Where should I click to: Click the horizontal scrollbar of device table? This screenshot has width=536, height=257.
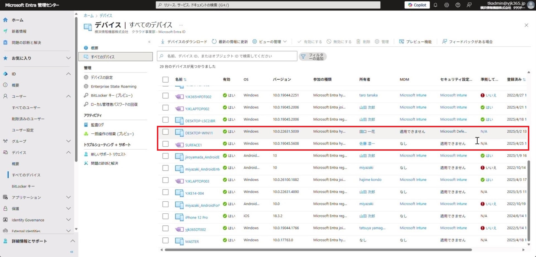click(318, 250)
